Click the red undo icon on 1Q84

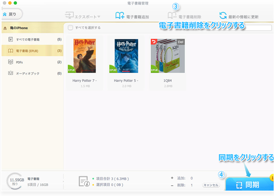click(x=154, y=42)
